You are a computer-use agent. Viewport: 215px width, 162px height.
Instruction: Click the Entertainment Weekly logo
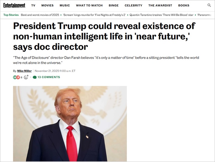(14, 5)
